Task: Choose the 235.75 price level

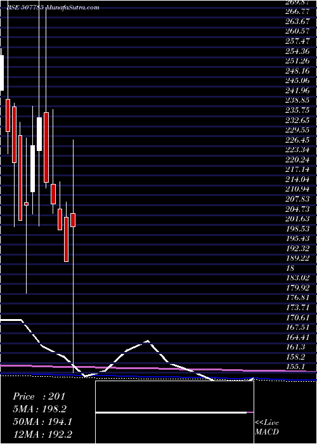Action: click(x=298, y=110)
